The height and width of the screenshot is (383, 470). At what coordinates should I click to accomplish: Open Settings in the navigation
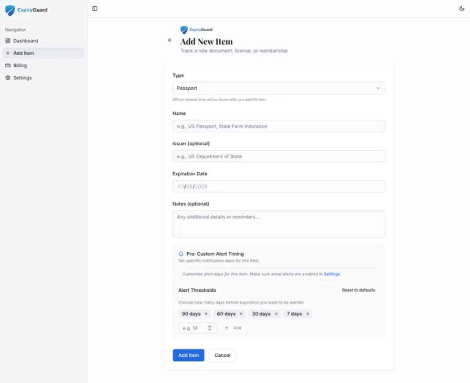tap(43, 78)
